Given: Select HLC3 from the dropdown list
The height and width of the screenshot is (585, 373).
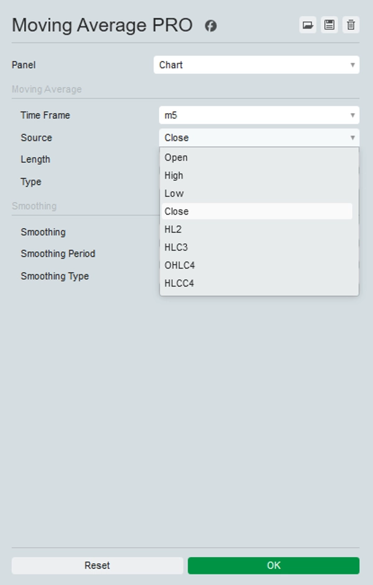Looking at the screenshot, I should (x=176, y=247).
